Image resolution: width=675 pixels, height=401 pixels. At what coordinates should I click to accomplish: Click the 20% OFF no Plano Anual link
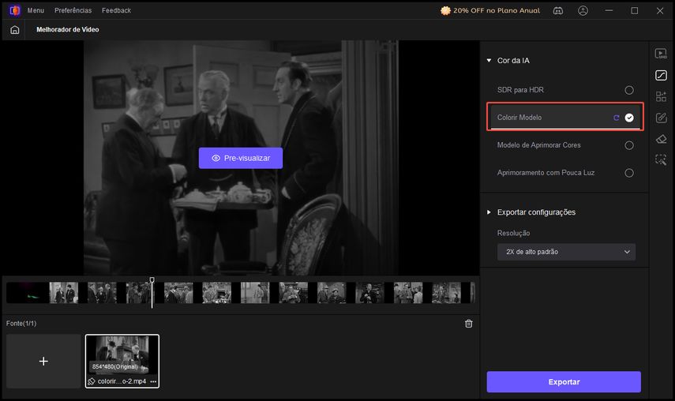coord(497,11)
